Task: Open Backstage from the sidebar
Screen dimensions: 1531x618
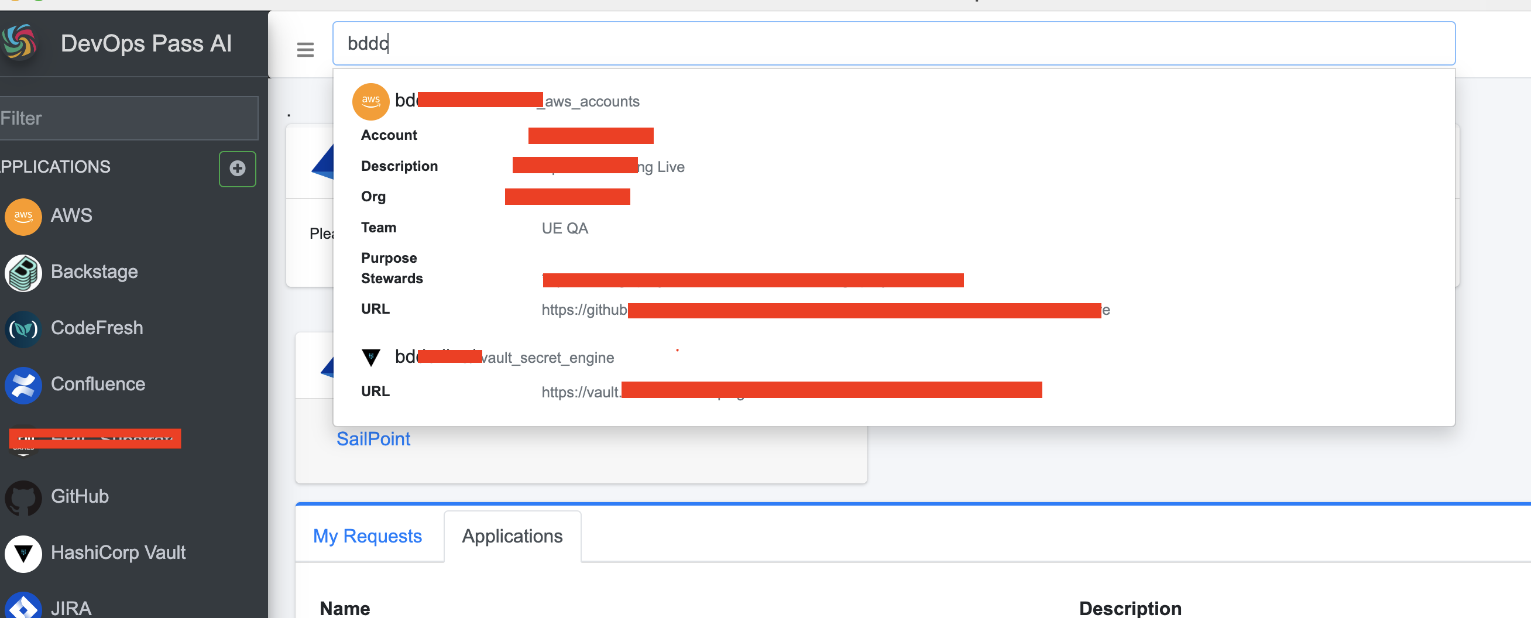Action: tap(94, 272)
